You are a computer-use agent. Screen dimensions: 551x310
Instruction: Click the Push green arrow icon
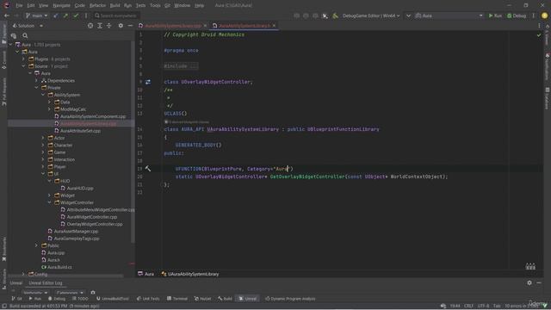point(65,15)
